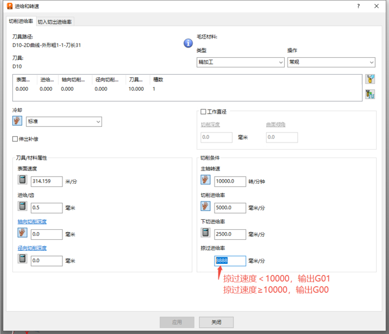389x334 pixels.
Task: Click the upper icon right of the tool data table
Action: [x=369, y=80]
